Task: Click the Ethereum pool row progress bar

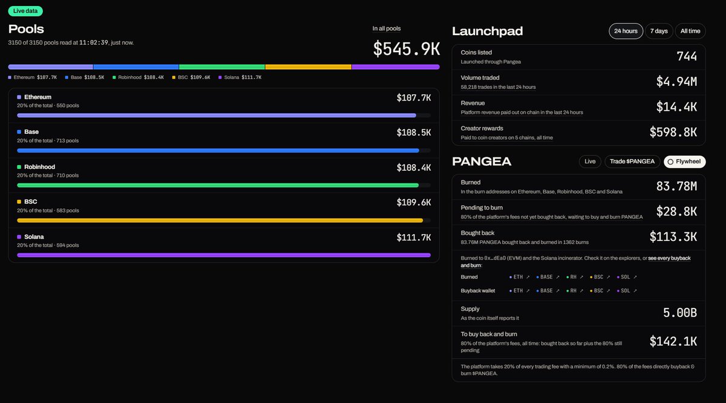Action: click(224, 115)
